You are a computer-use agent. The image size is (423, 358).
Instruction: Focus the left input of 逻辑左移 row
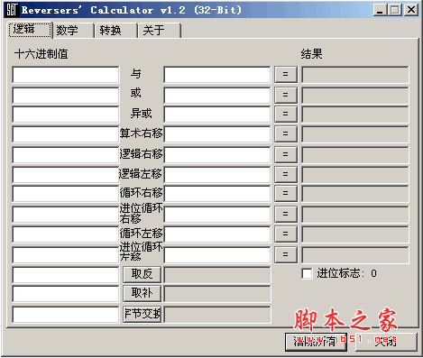pos(66,175)
